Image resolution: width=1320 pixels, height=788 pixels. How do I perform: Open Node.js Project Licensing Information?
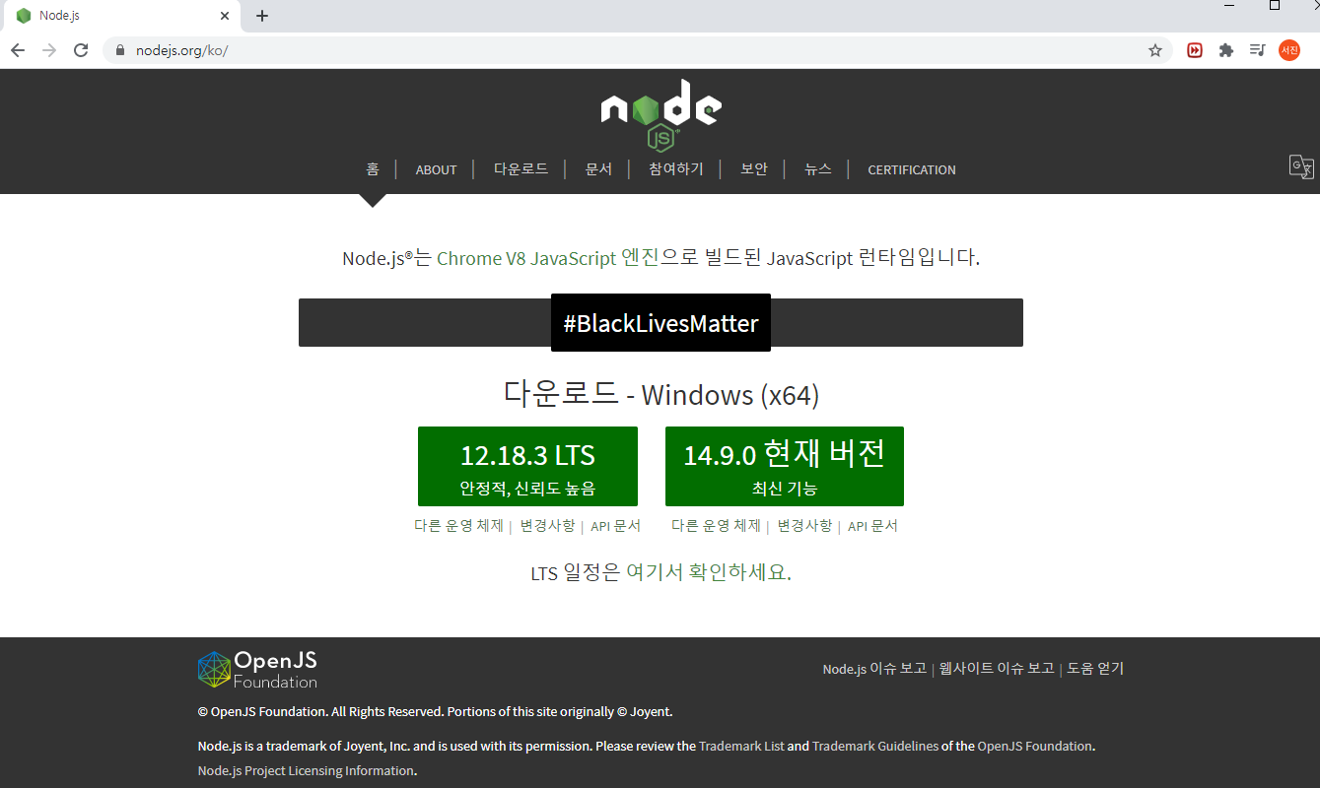pyautogui.click(x=306, y=771)
